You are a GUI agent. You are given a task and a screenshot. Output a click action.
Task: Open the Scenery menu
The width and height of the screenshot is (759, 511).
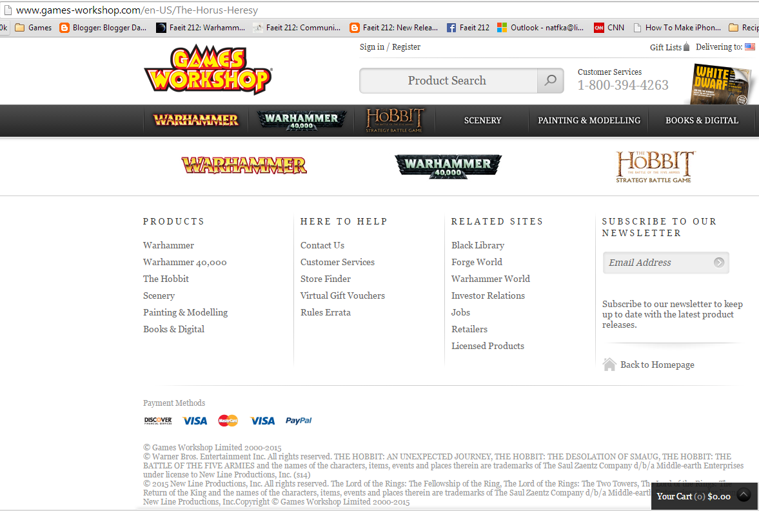pos(482,121)
